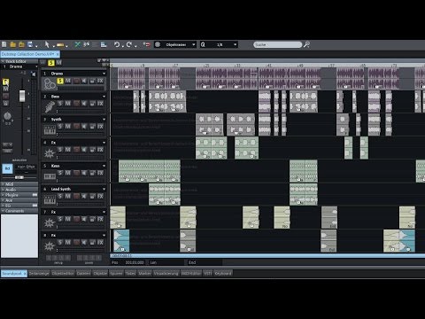Switch to the Marker tab
Screen dimensions: 425x319
(144, 274)
